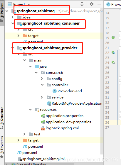Click line number 36 in gutter

pyautogui.click(x=107, y=123)
